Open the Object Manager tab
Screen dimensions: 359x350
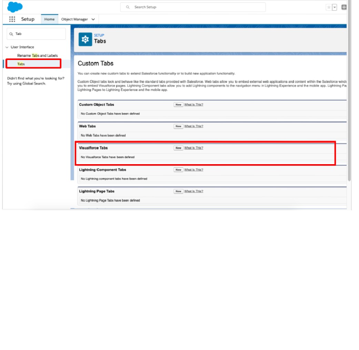[x=74, y=19]
